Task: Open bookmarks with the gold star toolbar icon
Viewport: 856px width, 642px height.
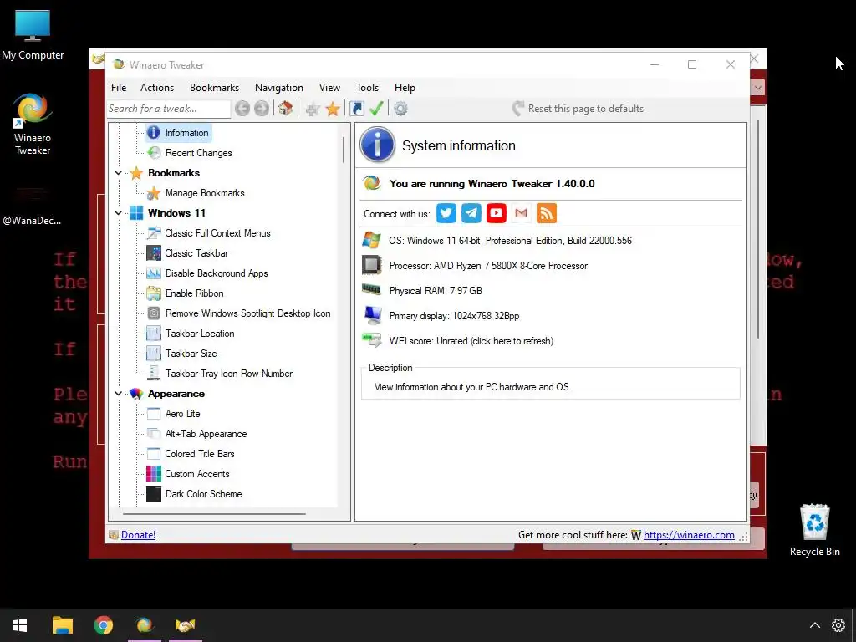Action: click(x=333, y=109)
